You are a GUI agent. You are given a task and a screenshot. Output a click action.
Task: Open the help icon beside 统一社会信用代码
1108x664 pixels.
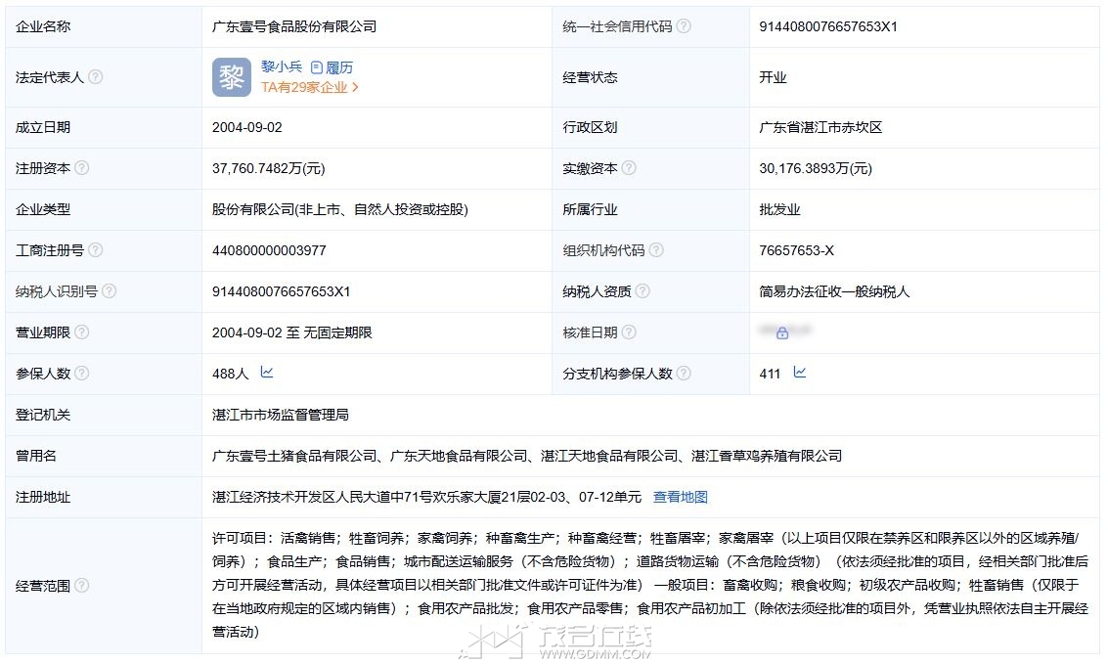[684, 26]
